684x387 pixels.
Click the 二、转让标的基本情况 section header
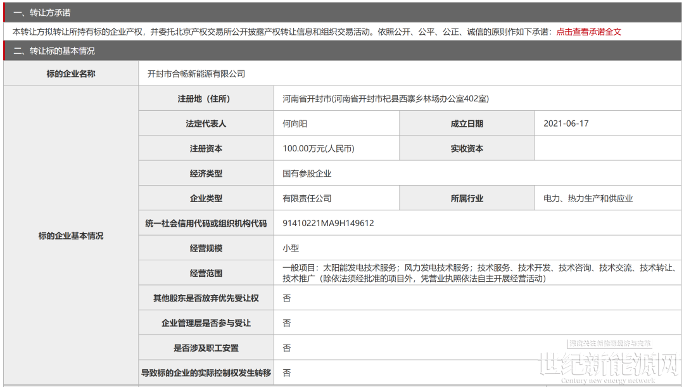click(x=54, y=51)
